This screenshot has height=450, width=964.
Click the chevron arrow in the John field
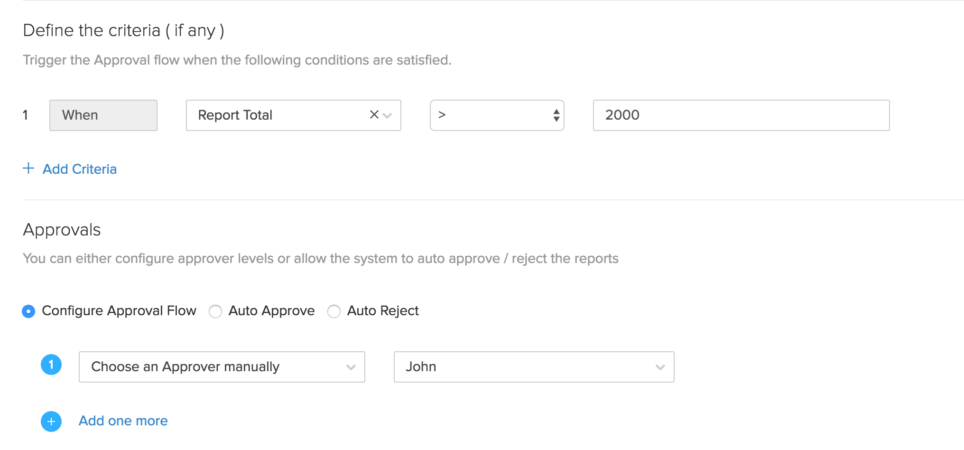pos(660,367)
